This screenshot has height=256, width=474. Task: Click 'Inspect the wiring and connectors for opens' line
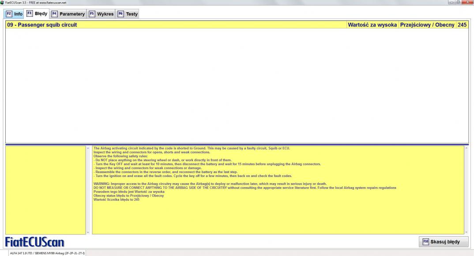click(x=151, y=152)
